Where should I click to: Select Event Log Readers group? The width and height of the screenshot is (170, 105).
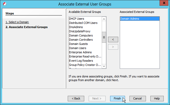coord(81,61)
